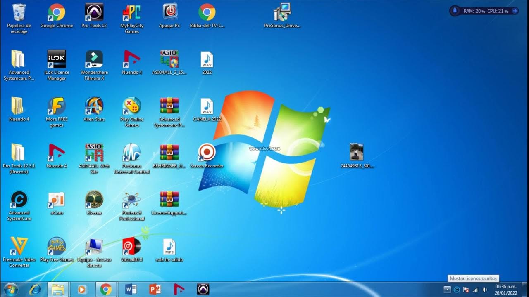This screenshot has height=297, width=529.
Task: Click the Nuendo icon in the taskbar
Action: pyautogui.click(x=179, y=290)
